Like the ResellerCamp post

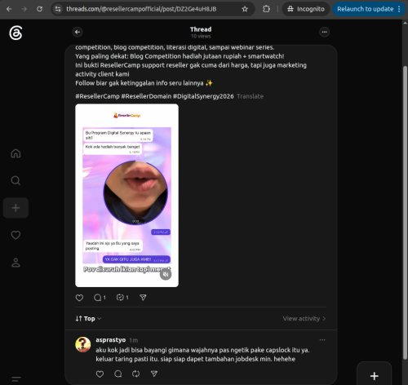pyautogui.click(x=79, y=298)
